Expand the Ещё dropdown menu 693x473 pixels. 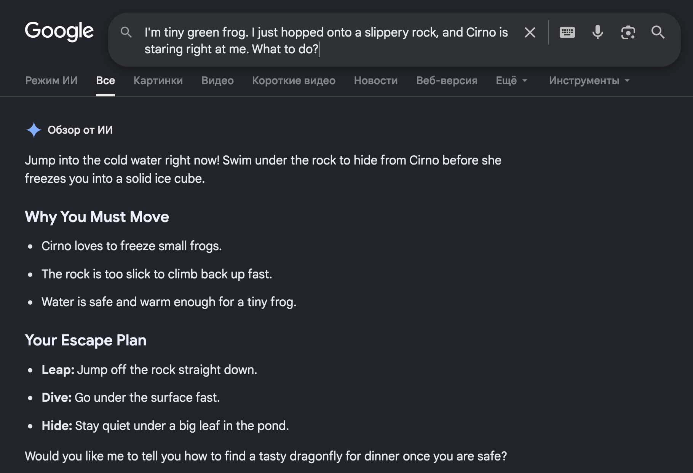tap(511, 81)
